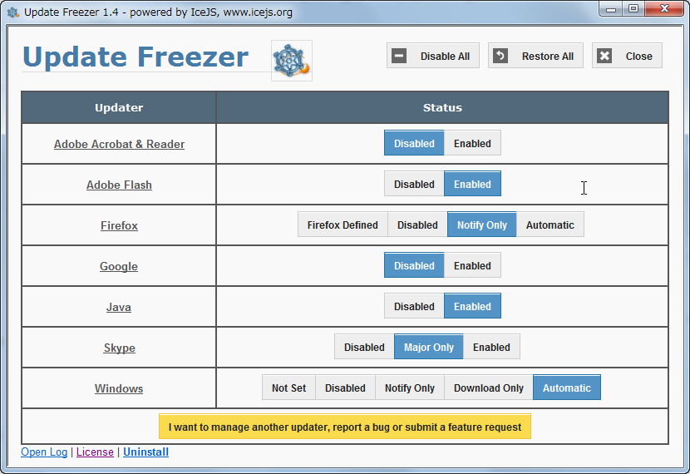This screenshot has width=690, height=474.
Task: Click the minus icon on Disable All
Action: pos(399,56)
